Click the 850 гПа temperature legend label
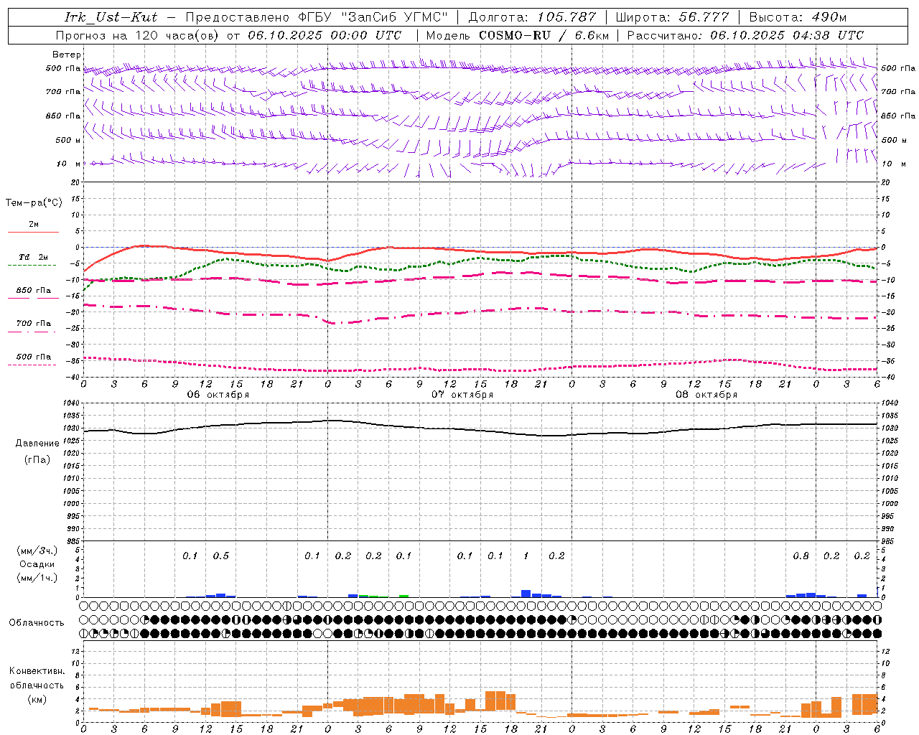The height and width of the screenshot is (735, 919). pyautogui.click(x=34, y=291)
